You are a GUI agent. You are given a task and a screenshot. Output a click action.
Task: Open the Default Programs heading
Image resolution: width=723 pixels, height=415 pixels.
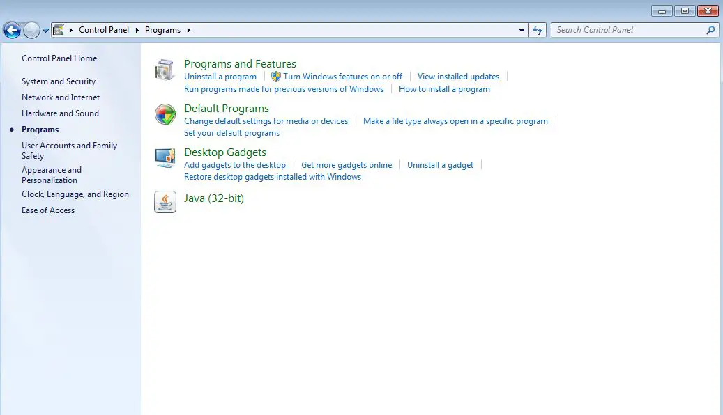[x=227, y=109]
